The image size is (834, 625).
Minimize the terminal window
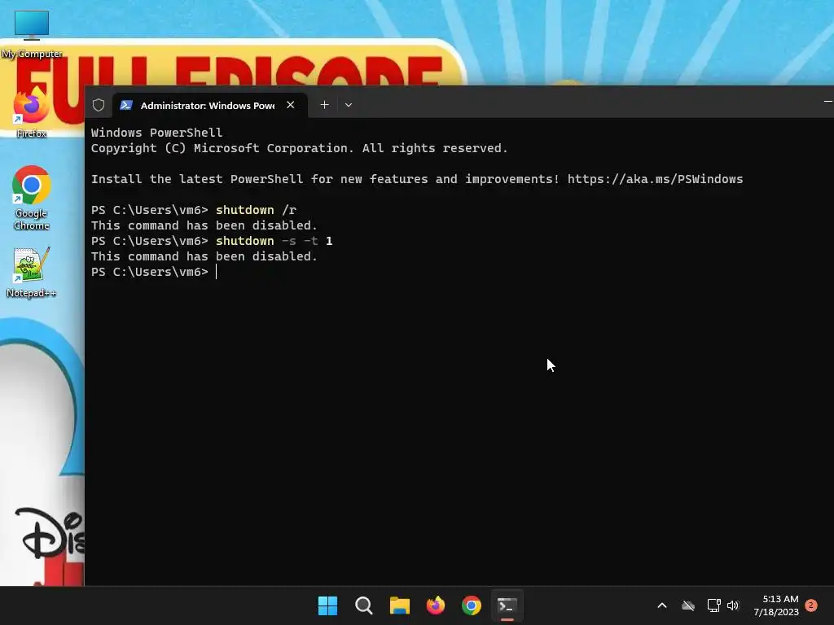(x=827, y=101)
